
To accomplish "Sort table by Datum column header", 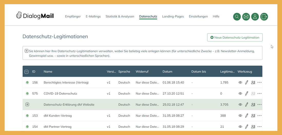I will pyautogui.click(x=167, y=71).
